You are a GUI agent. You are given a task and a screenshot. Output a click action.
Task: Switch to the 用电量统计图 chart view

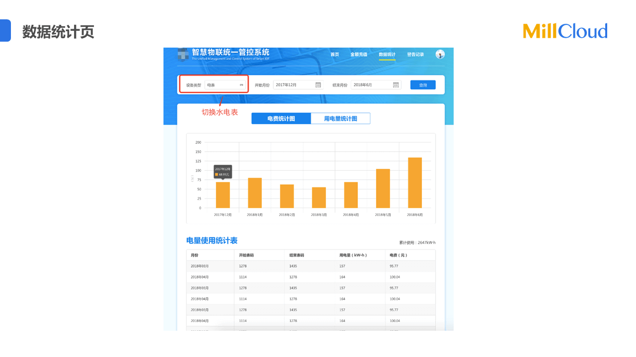point(340,119)
